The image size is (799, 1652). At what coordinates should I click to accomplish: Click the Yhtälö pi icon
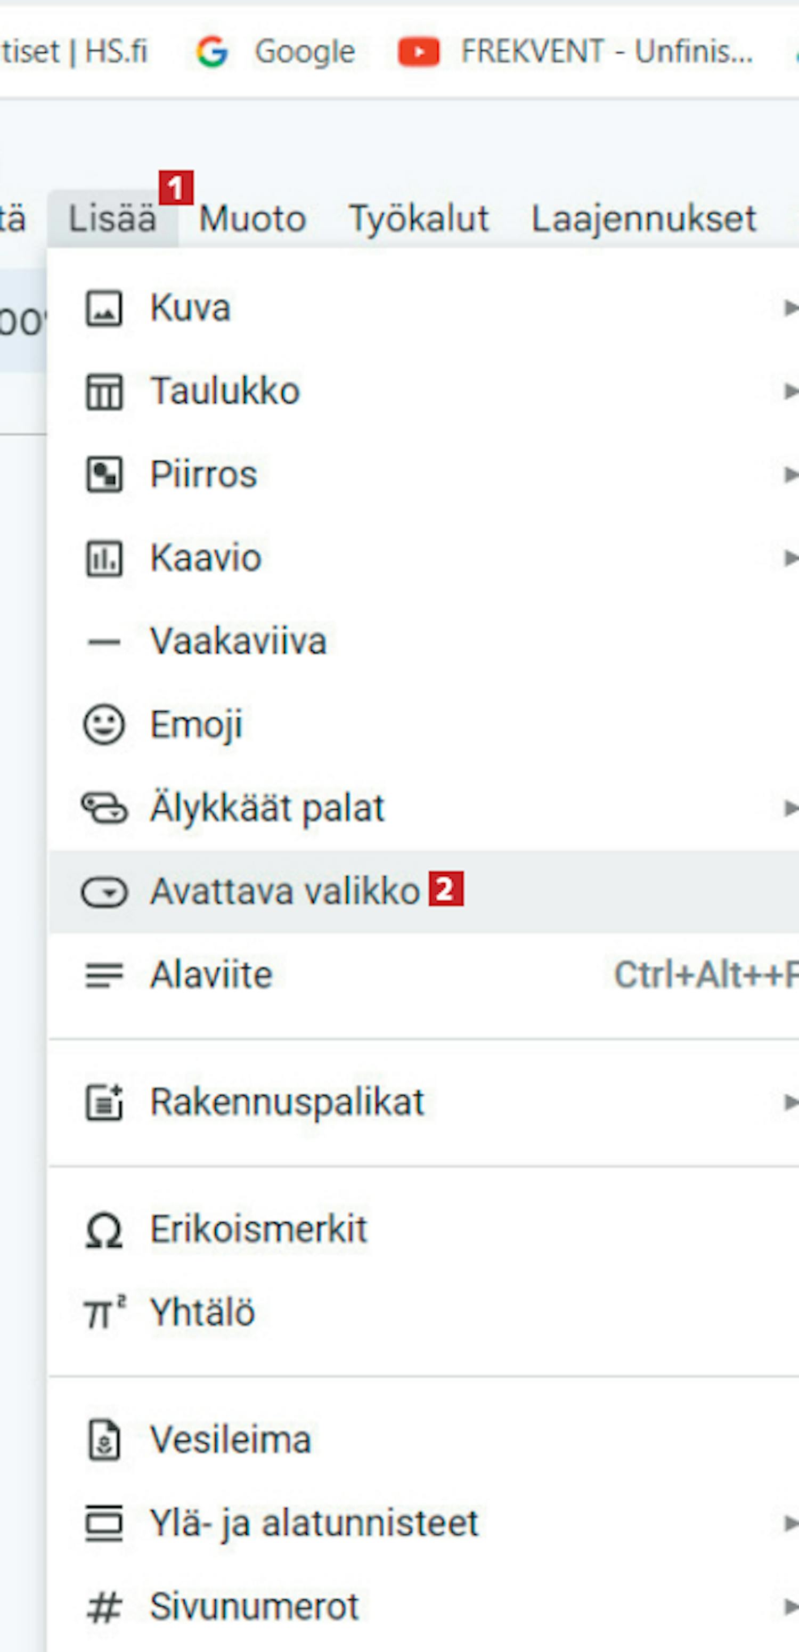104,1313
